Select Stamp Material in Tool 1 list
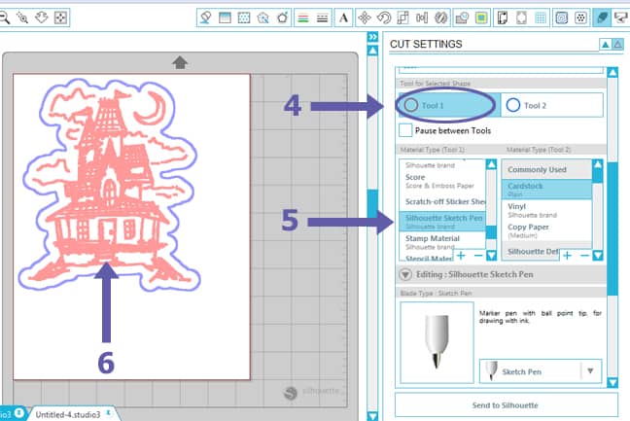The width and height of the screenshot is (630, 421). (442, 242)
